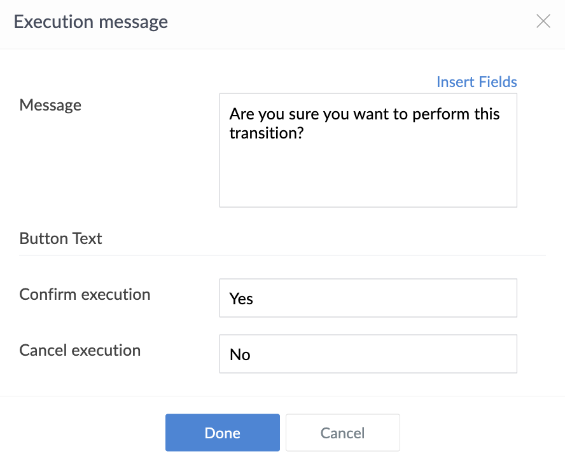The width and height of the screenshot is (565, 465).
Task: Focus the Cancel execution text field
Action: point(368,354)
